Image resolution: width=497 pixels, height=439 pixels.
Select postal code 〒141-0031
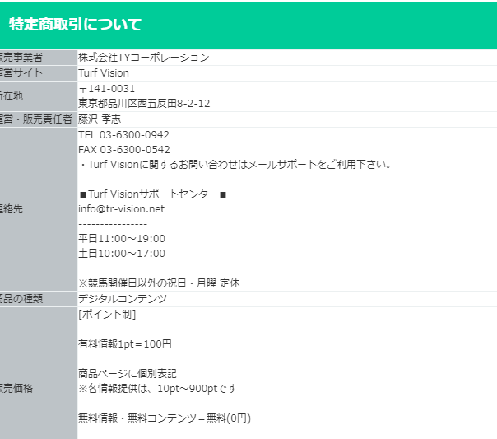(106, 89)
